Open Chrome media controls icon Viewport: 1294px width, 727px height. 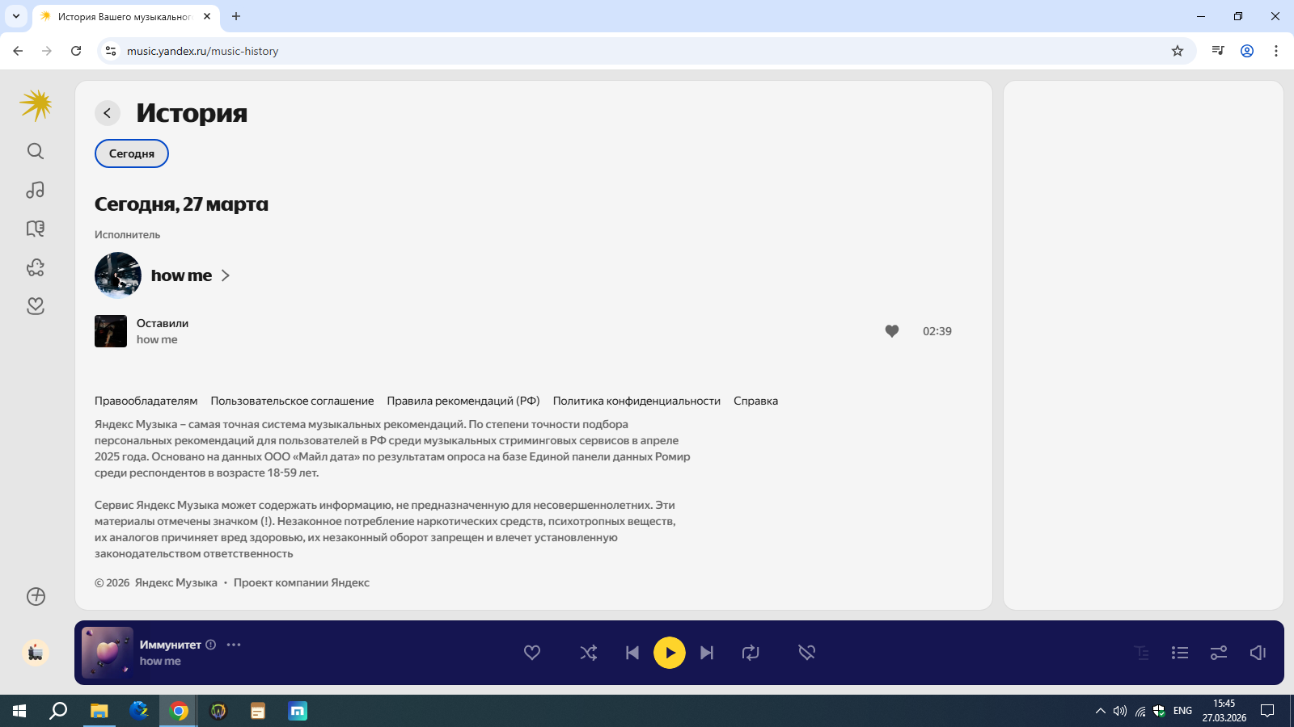click(x=1218, y=51)
